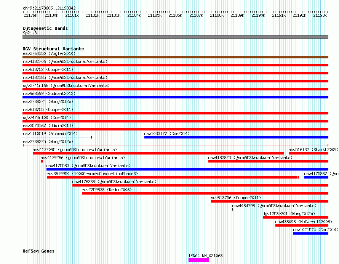Open nsv4182706 (gnomADStructuralVariants) label
This screenshot has height=264, width=339.
coord(65,61)
